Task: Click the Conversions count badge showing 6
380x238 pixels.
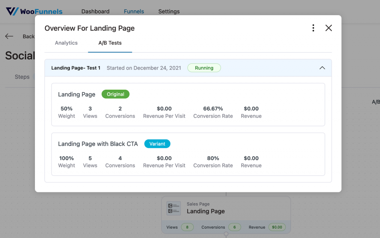Action: (235, 227)
